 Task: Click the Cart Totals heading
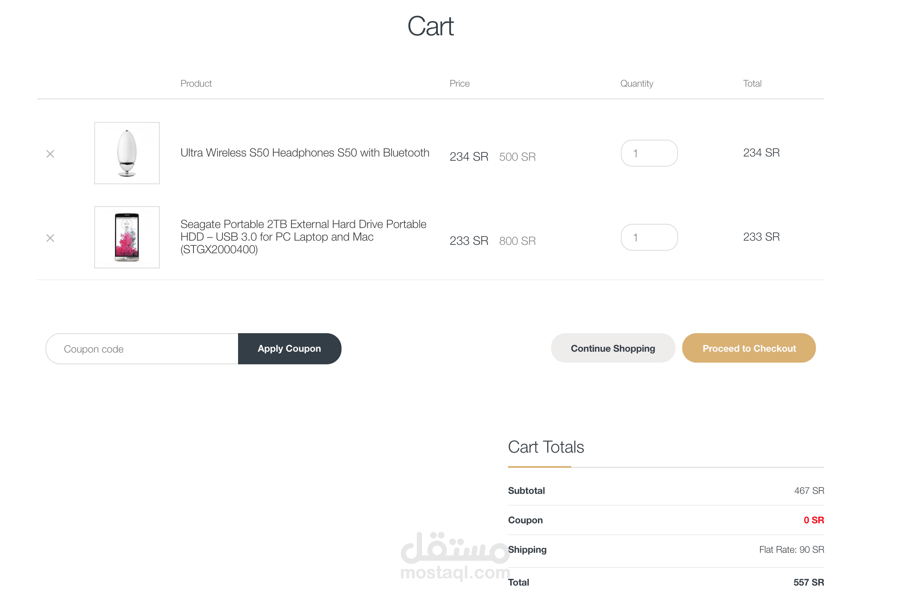[546, 447]
